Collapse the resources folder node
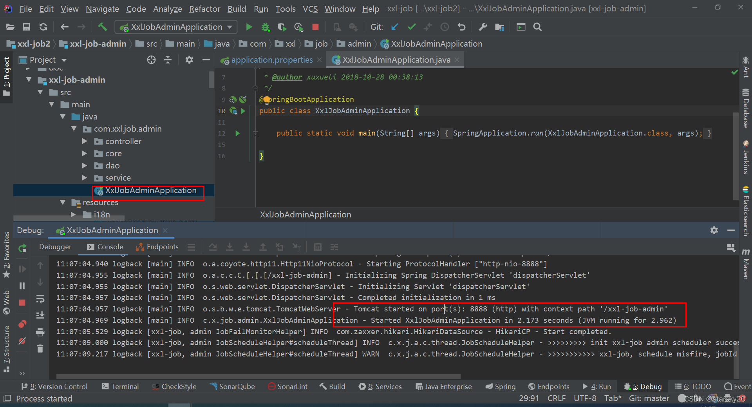752x407 pixels. (x=63, y=203)
